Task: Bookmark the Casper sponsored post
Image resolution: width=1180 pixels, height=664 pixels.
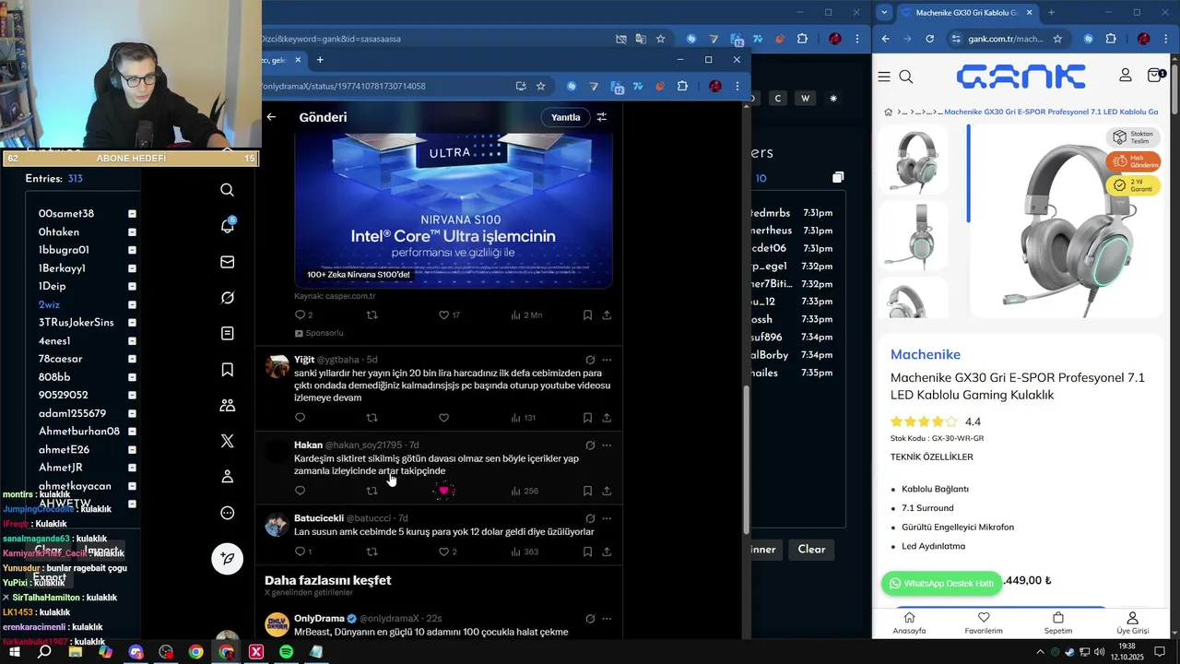Action: (587, 314)
